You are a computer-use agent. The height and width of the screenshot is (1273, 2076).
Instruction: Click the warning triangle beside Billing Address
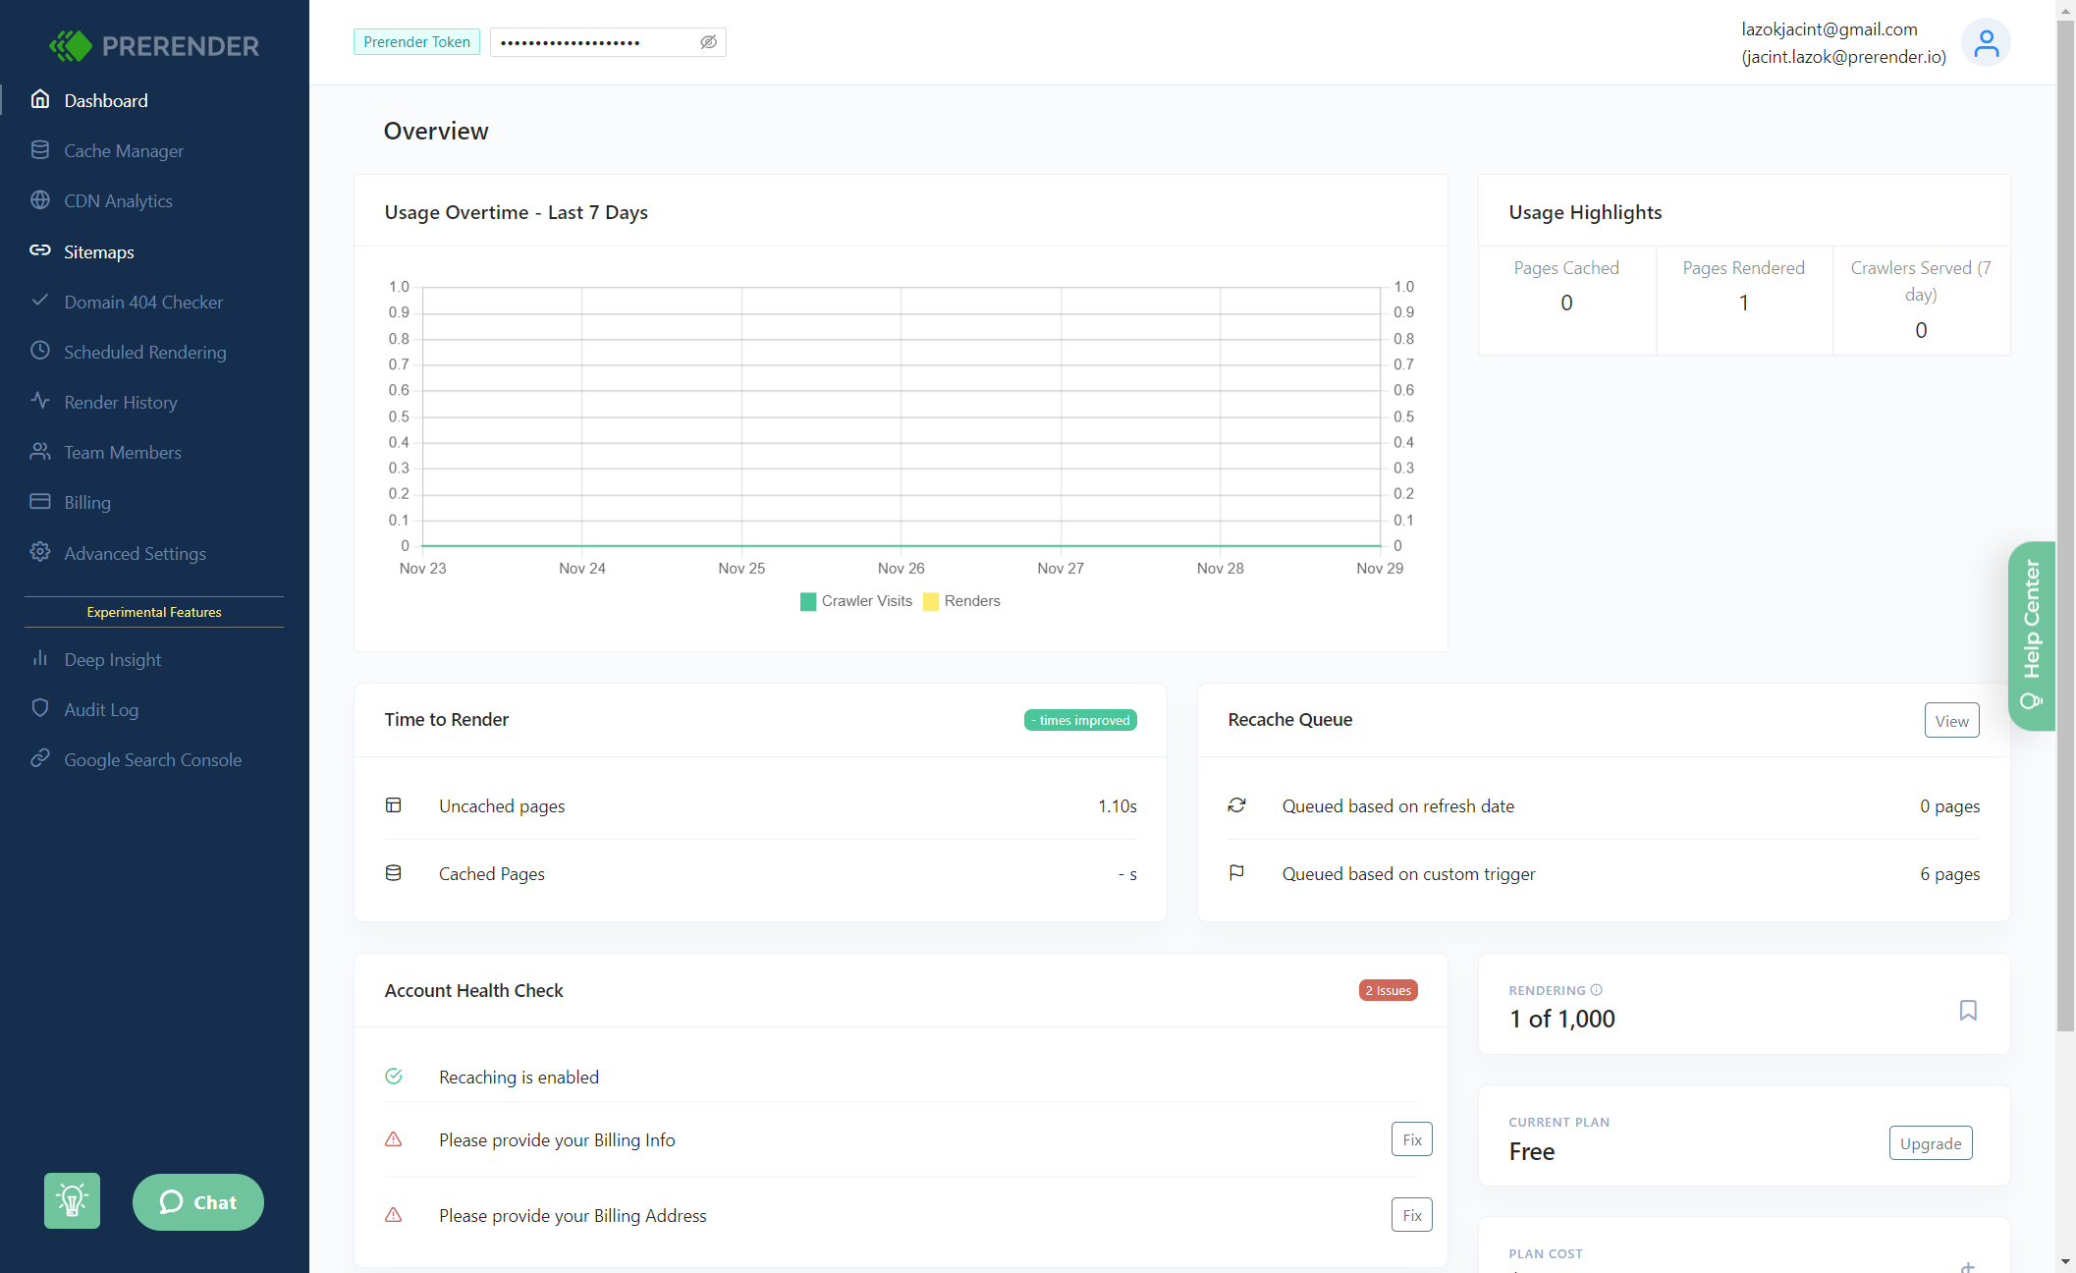(x=394, y=1215)
